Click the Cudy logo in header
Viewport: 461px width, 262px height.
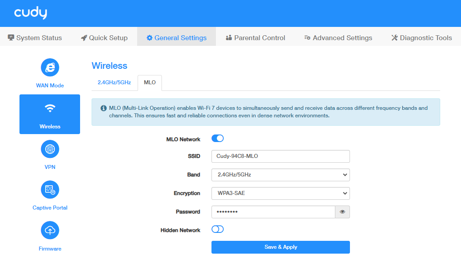(31, 13)
